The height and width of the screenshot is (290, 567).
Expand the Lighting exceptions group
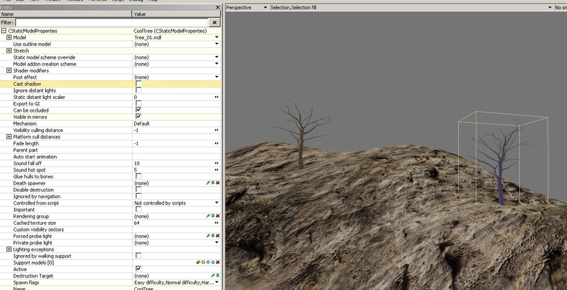click(9, 249)
